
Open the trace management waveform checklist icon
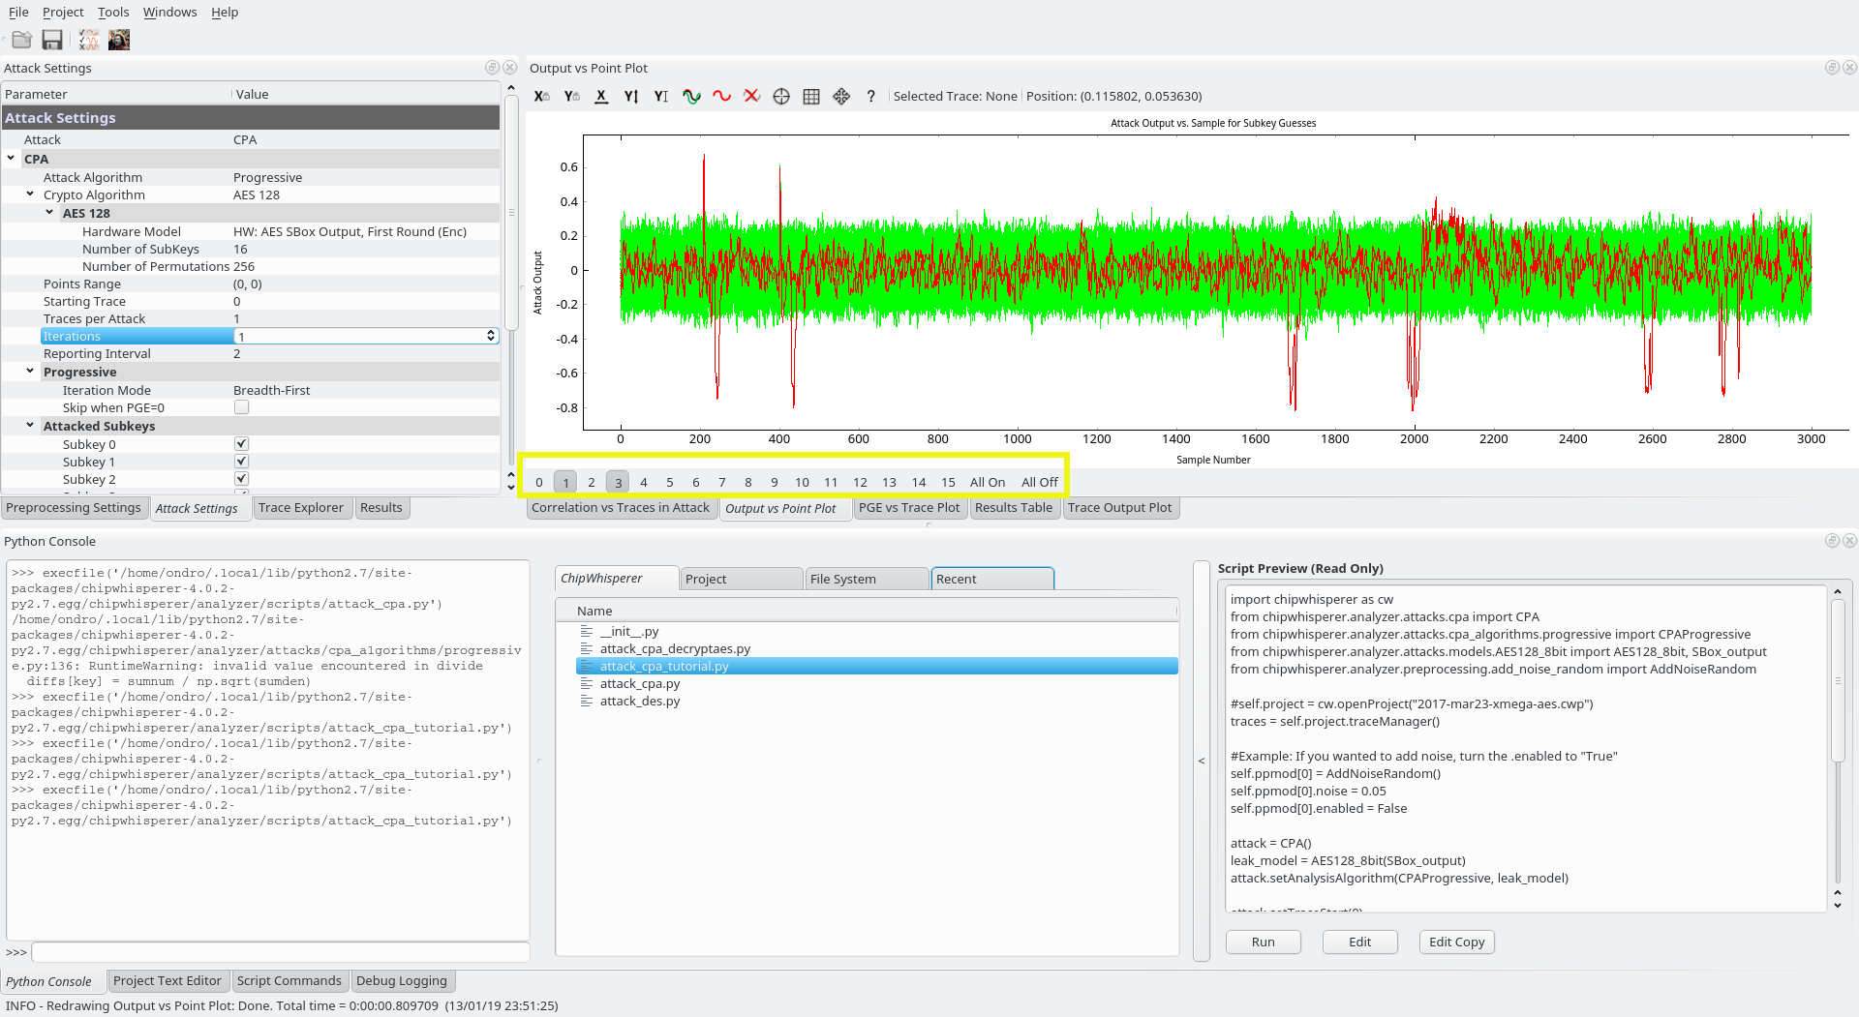pos(89,40)
